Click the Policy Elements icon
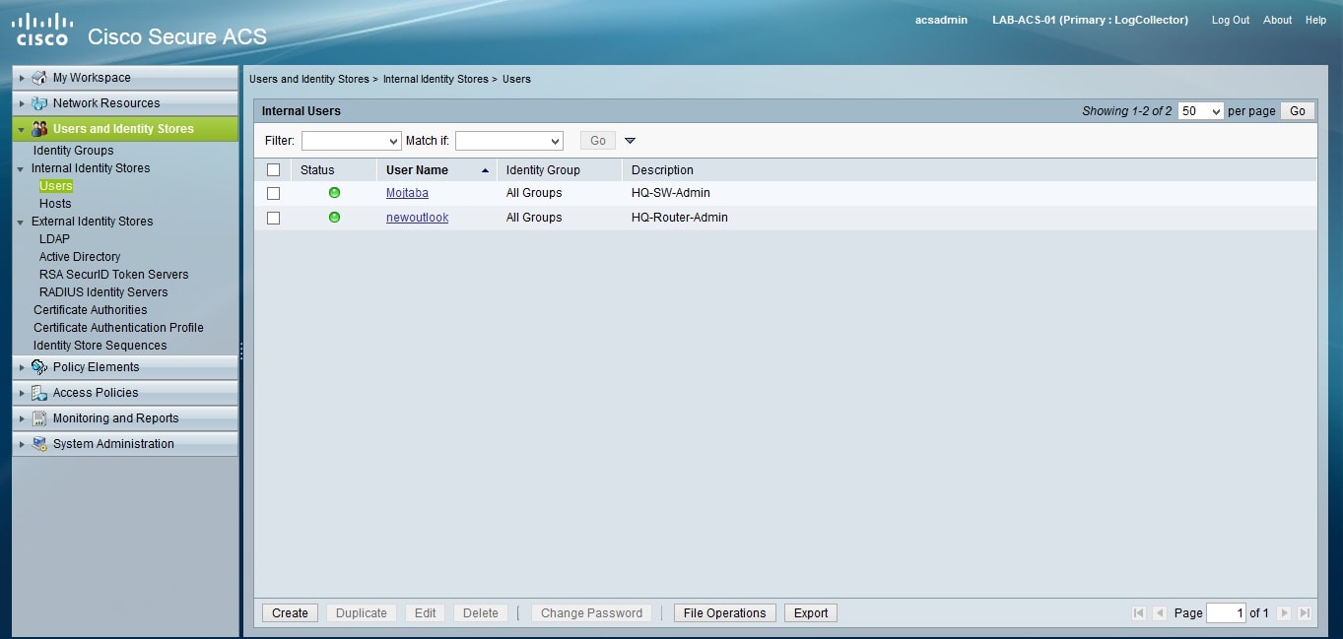The width and height of the screenshot is (1343, 639). tap(39, 367)
